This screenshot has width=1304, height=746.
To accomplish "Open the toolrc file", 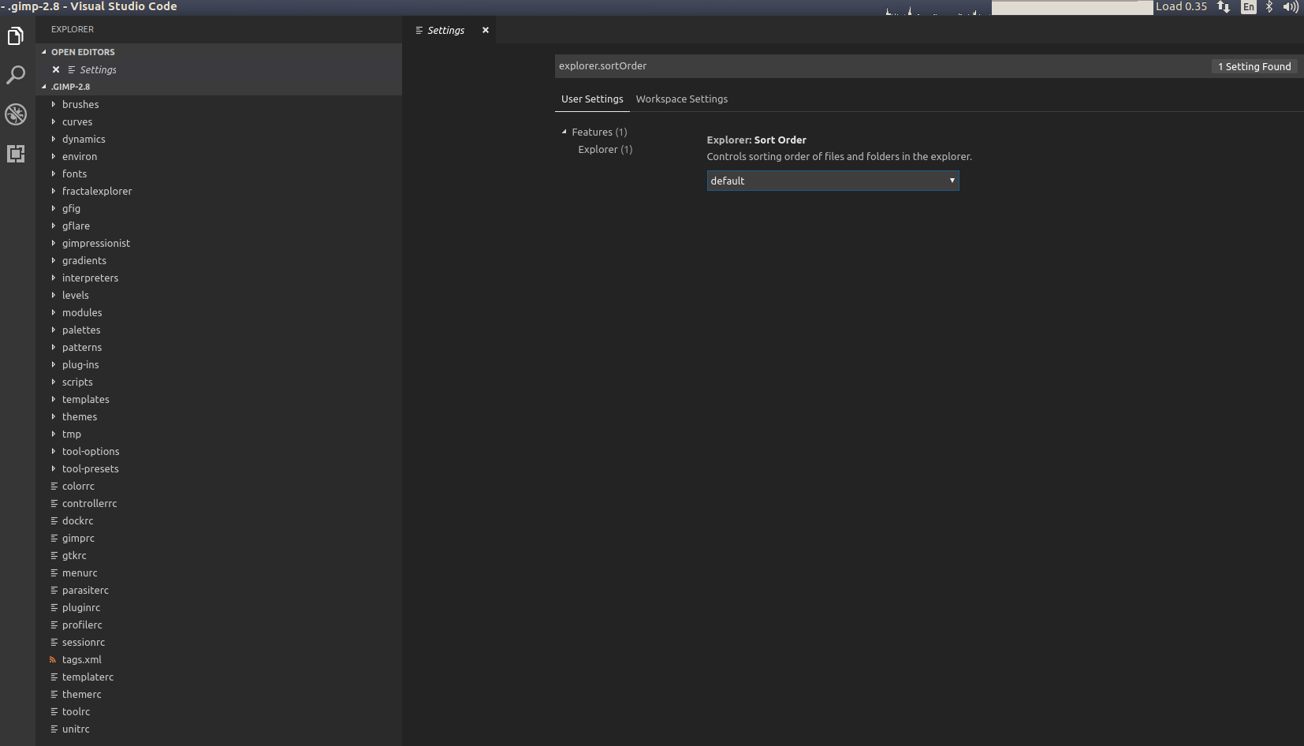I will (219, 711).
